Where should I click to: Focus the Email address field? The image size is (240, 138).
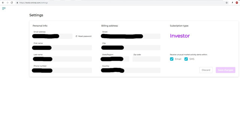point(52,36)
